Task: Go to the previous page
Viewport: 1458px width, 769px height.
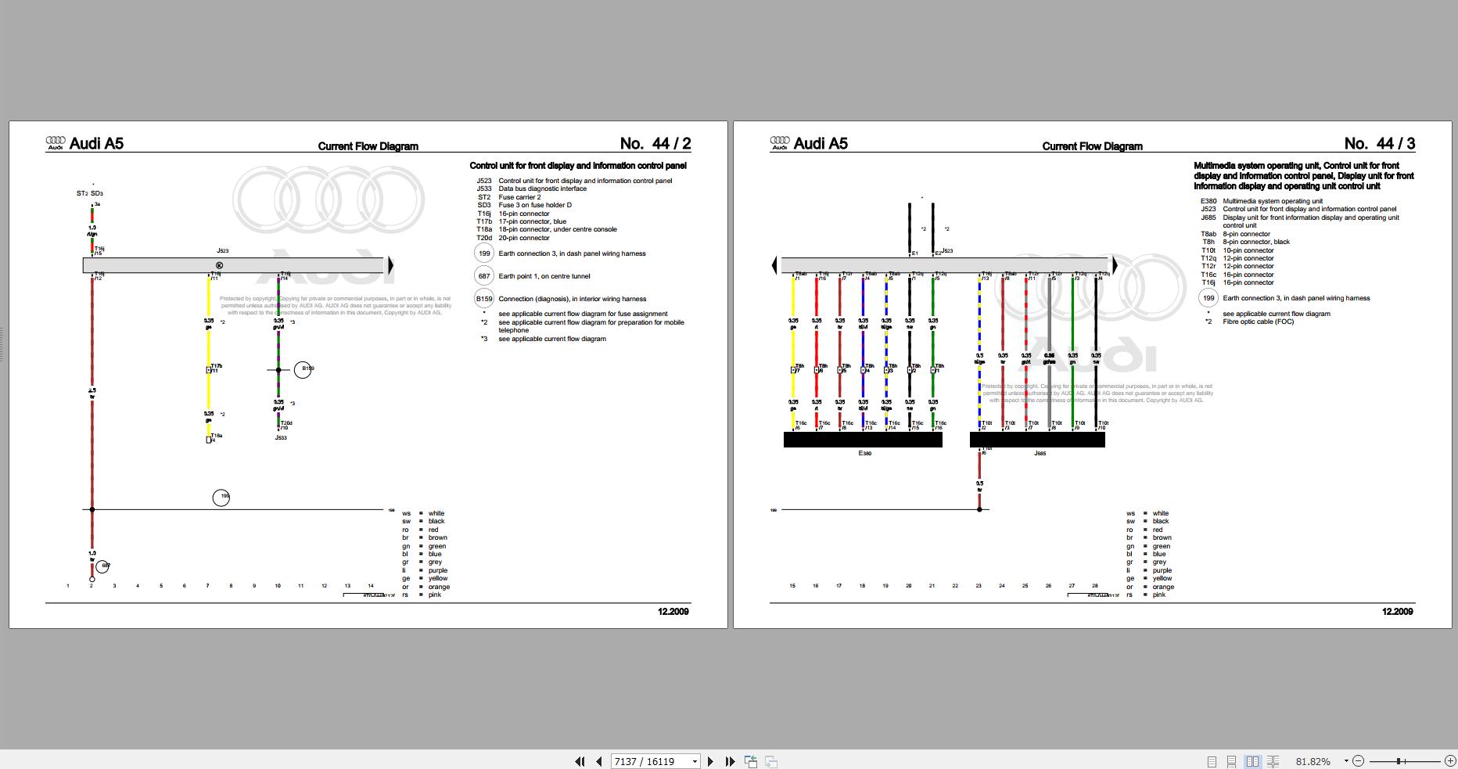Action: 599,761
